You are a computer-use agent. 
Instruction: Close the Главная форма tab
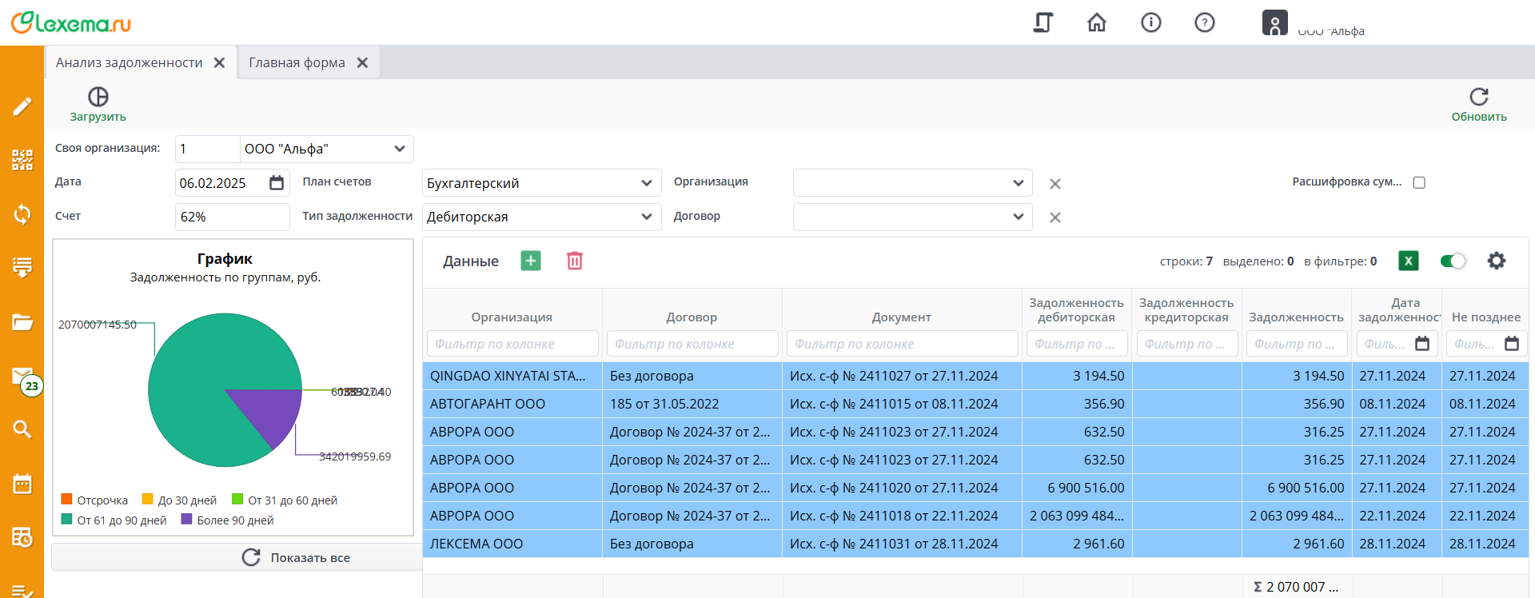[362, 62]
